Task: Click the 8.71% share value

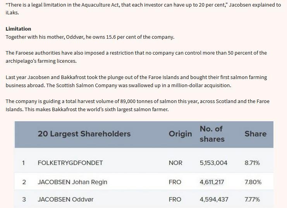Action: 252,163
